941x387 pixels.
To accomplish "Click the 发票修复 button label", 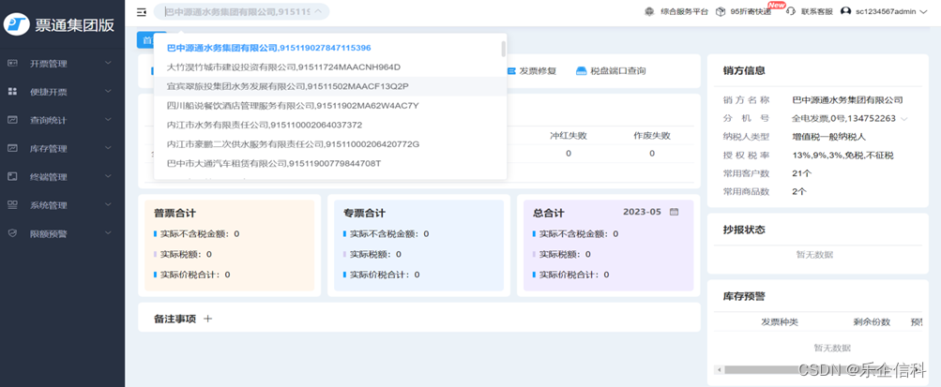I will pos(538,70).
